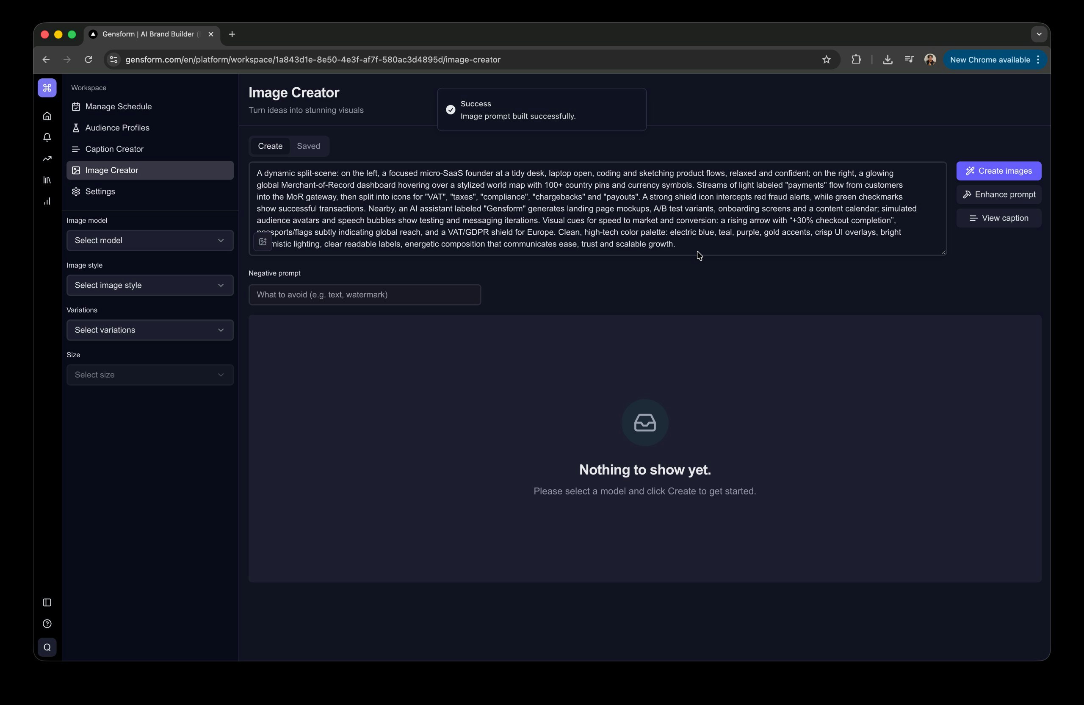Expand the Select image style dropdown
Screen dimensions: 1084x705
pos(150,285)
